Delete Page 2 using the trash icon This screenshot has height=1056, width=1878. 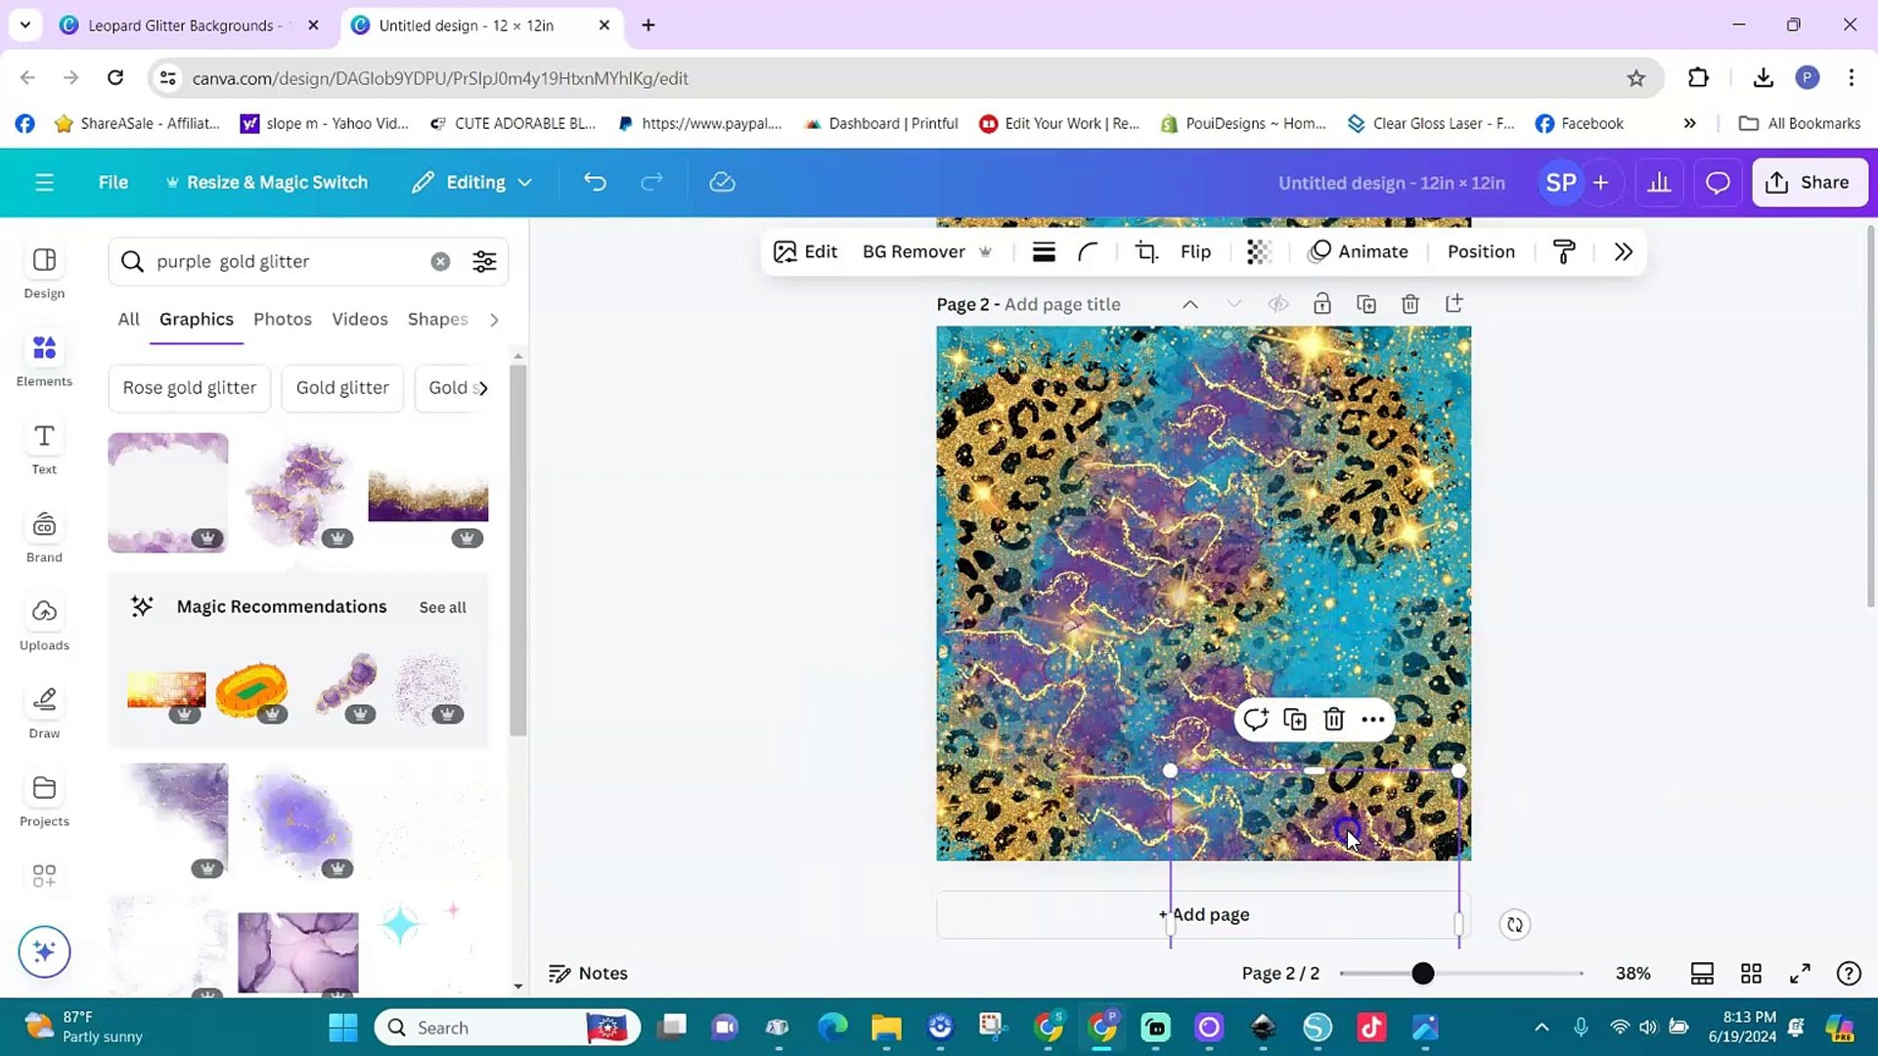(1409, 303)
